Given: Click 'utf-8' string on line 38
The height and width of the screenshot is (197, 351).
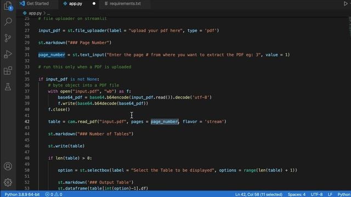Looking at the screenshot, I should [x=201, y=97].
